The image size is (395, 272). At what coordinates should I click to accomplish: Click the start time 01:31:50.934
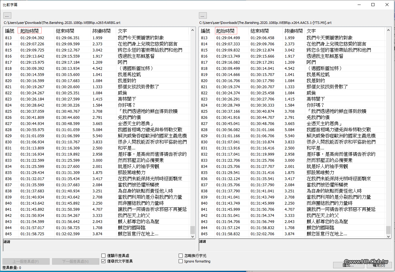pyautogui.click(x=32, y=216)
